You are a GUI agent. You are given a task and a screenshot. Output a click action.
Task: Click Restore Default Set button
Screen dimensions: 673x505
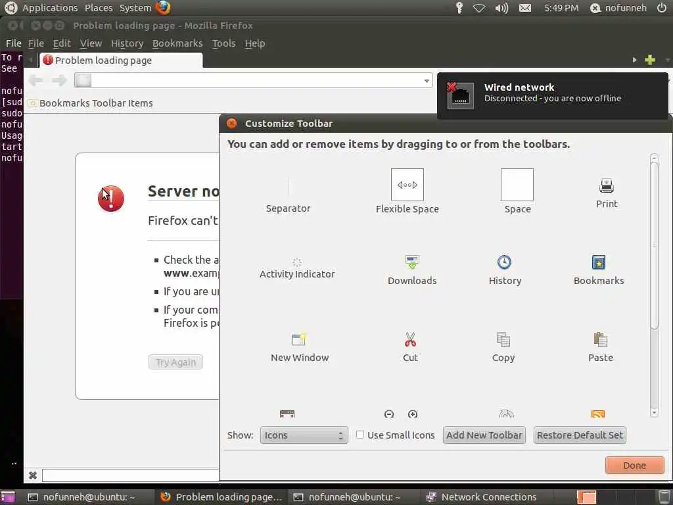pos(580,435)
